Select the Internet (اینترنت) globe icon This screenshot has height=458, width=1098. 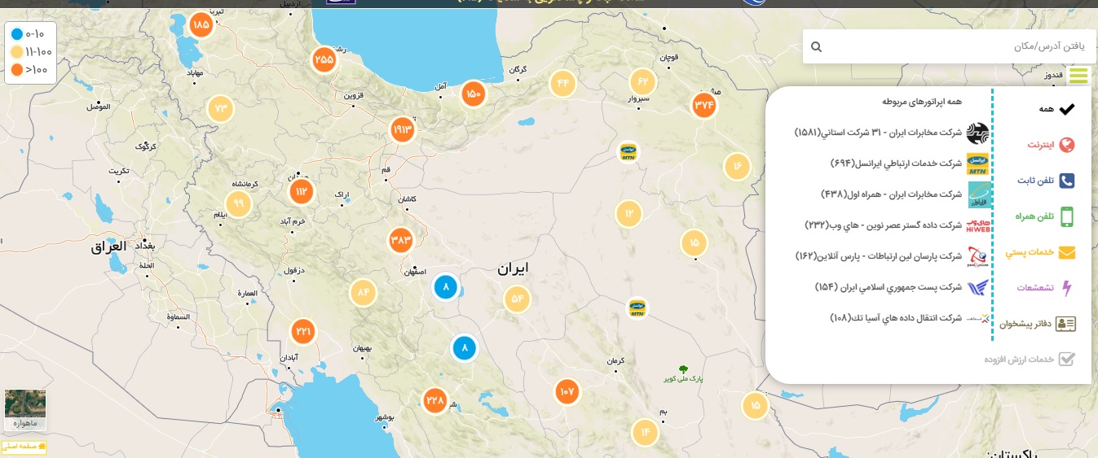pos(1066,145)
